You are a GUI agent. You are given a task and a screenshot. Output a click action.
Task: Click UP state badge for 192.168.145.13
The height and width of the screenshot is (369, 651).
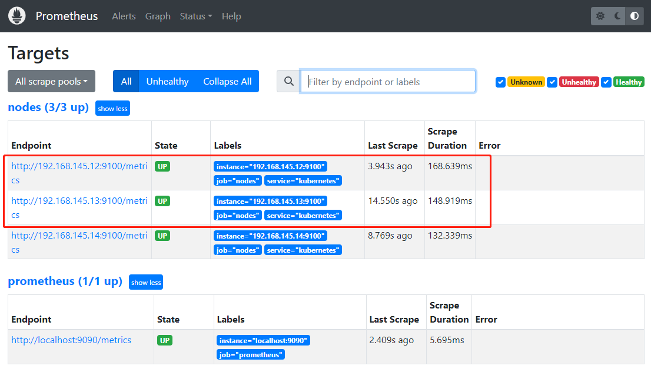(x=162, y=202)
